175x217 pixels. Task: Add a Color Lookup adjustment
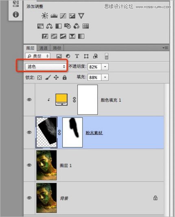(85, 26)
